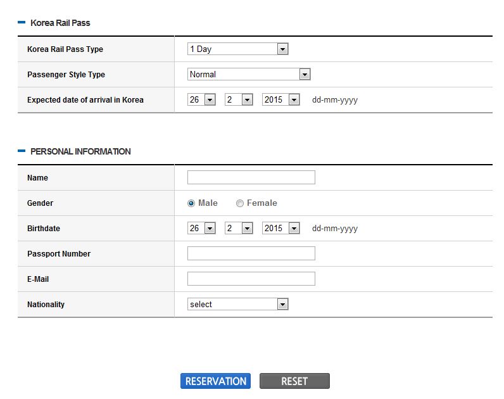Open arrival month dropdown showing 2

coord(239,99)
